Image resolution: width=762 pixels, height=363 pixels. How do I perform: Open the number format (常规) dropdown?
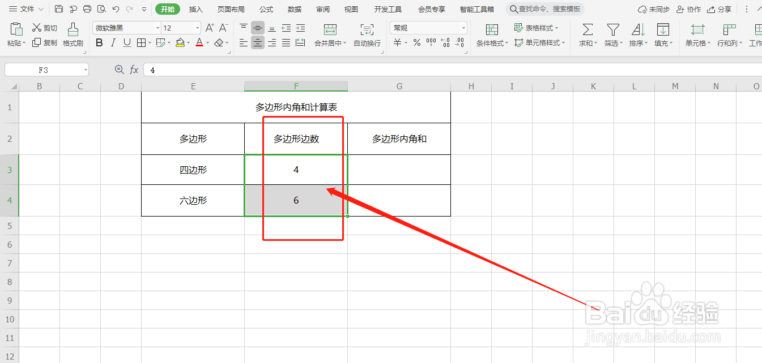pyautogui.click(x=463, y=27)
